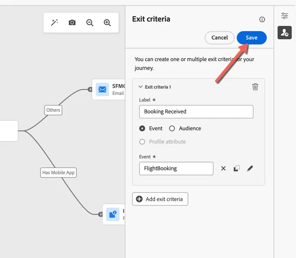Clear the FlightBooking event selection

pos(223,168)
